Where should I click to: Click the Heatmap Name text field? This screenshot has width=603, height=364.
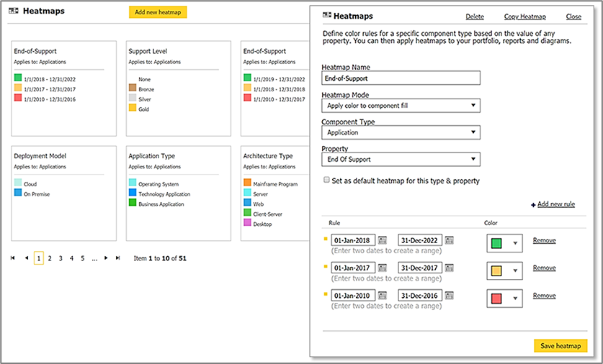point(401,78)
